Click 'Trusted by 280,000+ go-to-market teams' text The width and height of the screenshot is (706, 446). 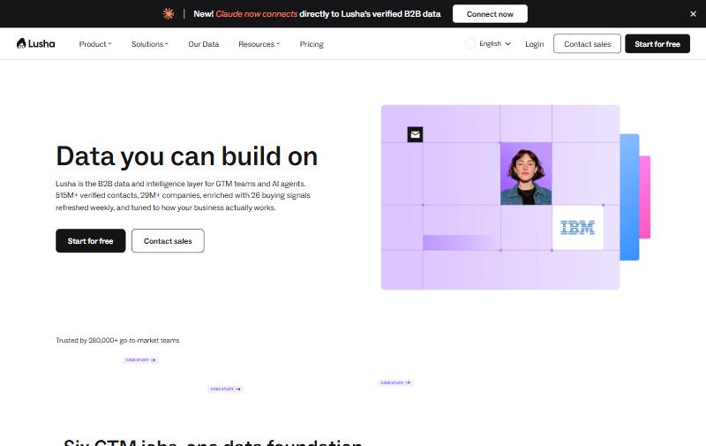pos(117,340)
